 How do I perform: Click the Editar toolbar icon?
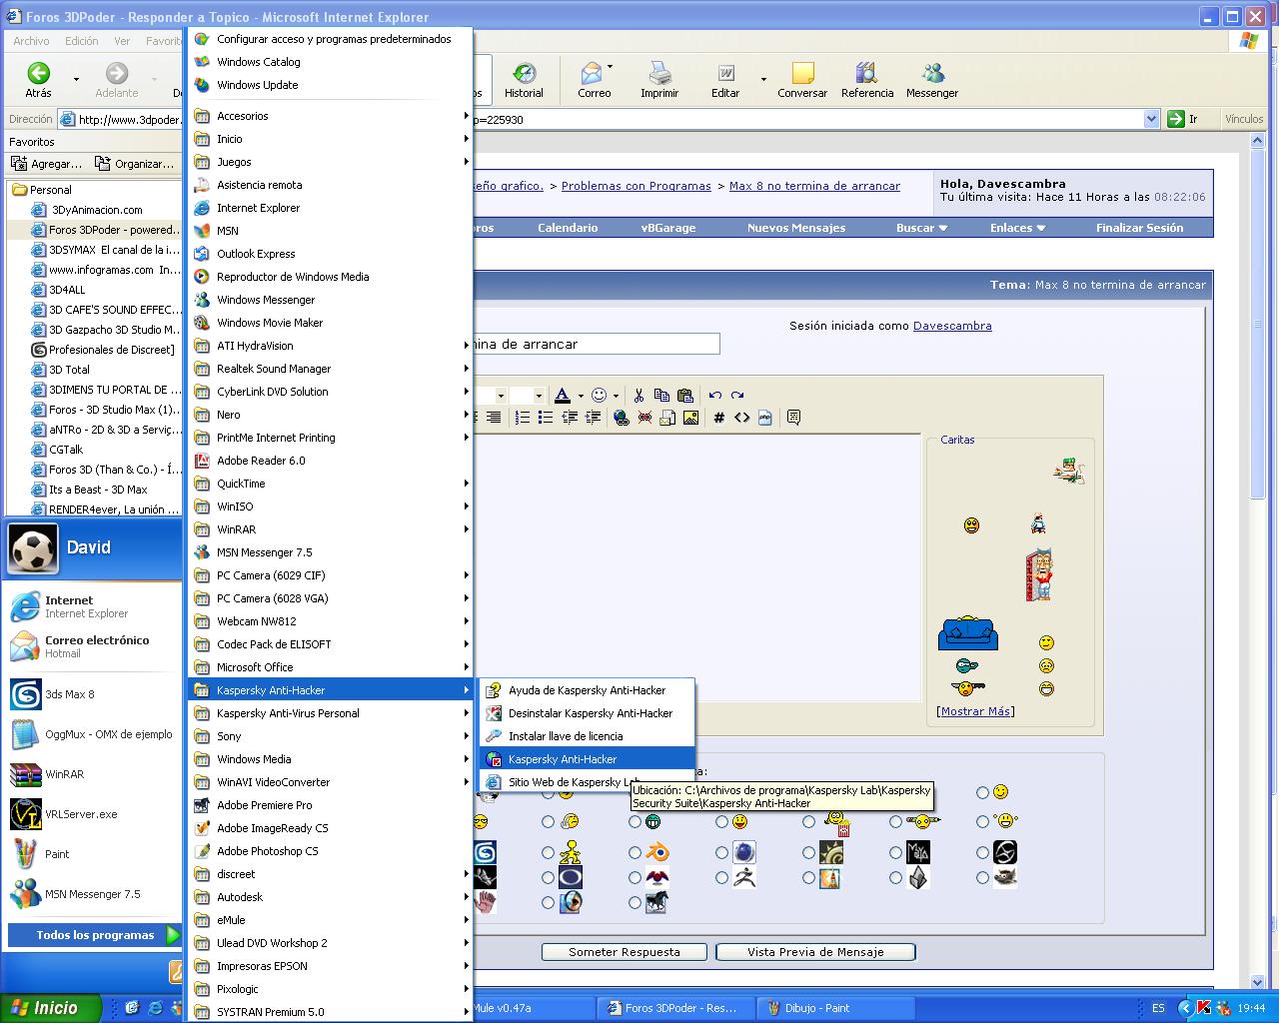725,80
